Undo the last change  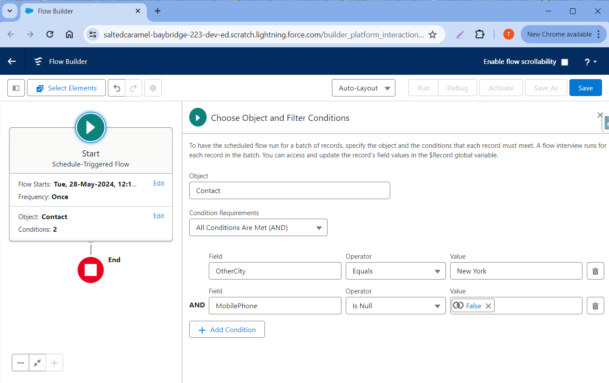click(x=117, y=88)
